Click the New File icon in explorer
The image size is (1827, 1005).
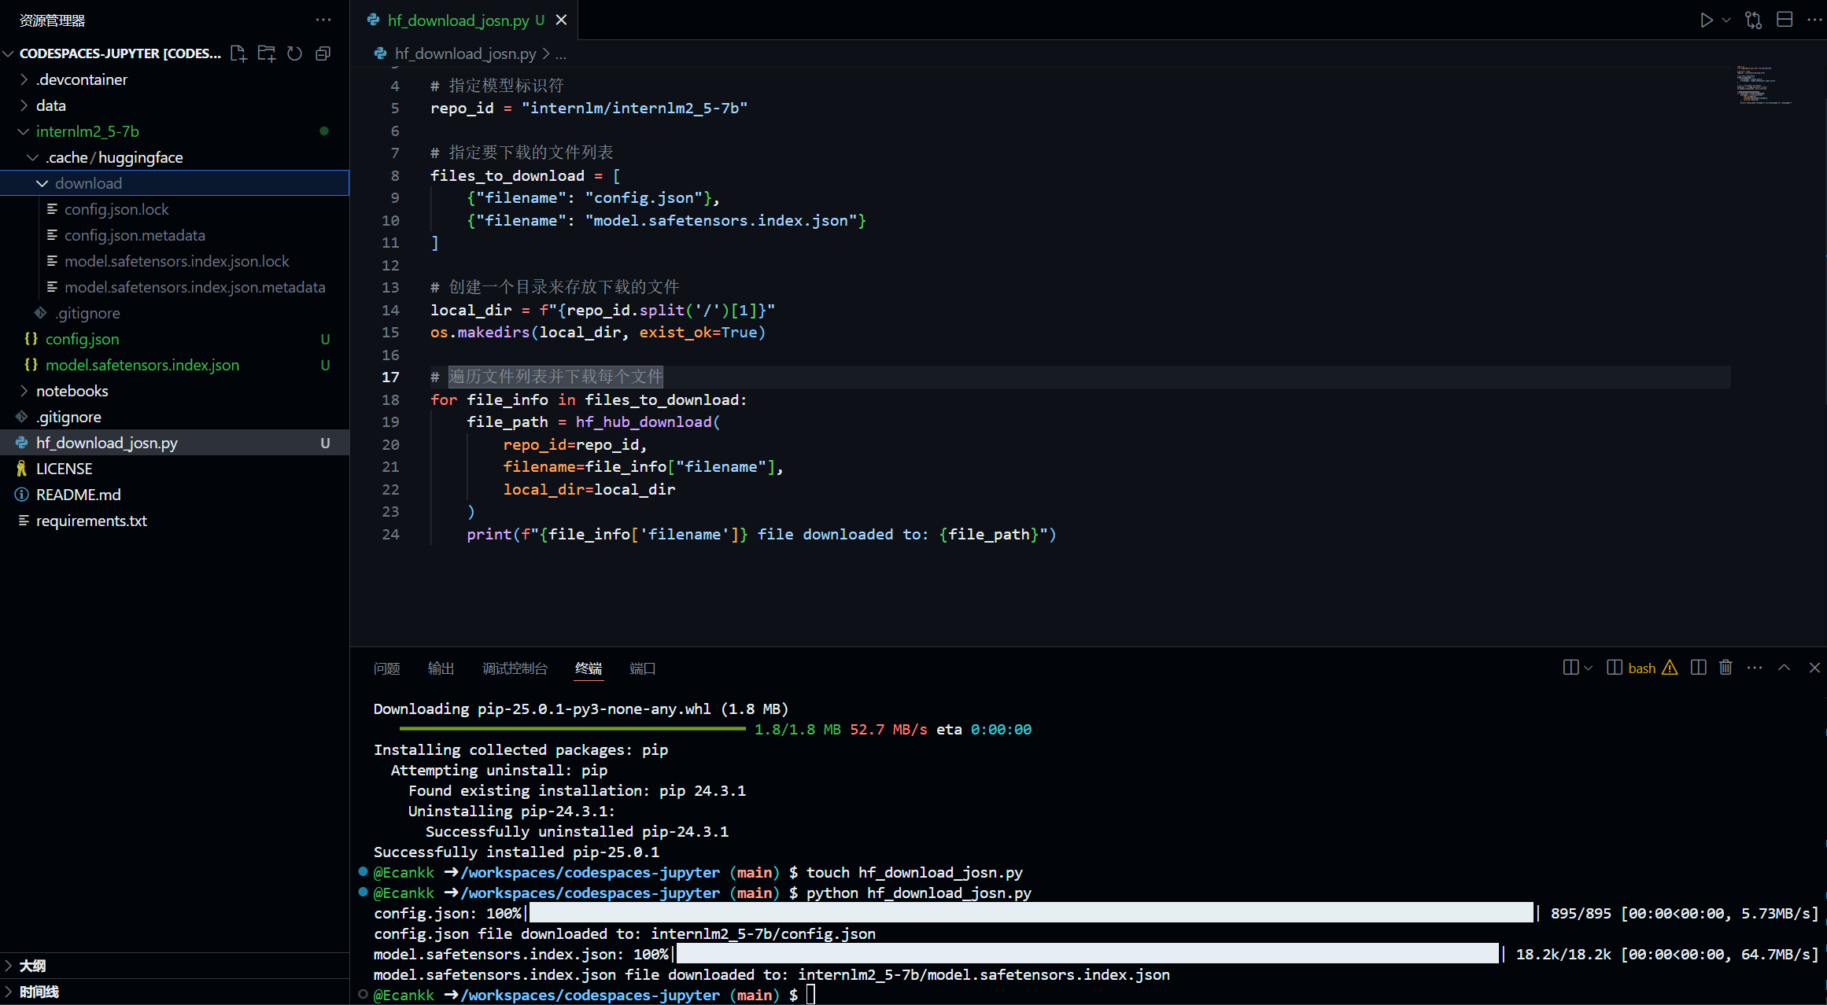pyautogui.click(x=238, y=53)
